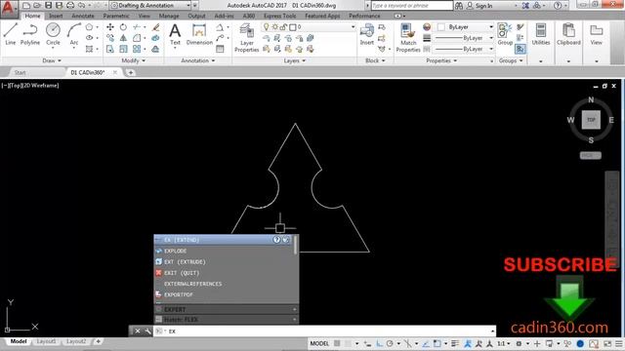Viewport: 625px width, 351px height.
Task: Switch to the Layout1 tab
Action: (46, 341)
